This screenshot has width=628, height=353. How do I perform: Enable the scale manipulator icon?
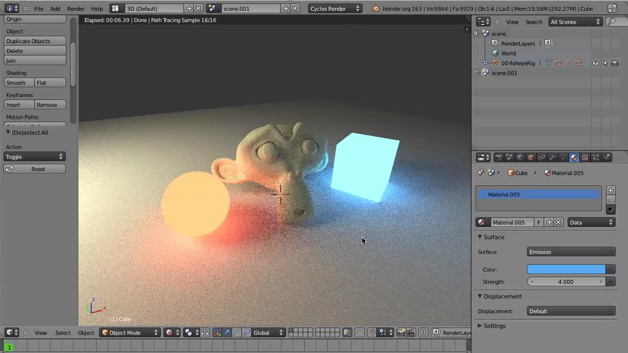[x=246, y=332]
